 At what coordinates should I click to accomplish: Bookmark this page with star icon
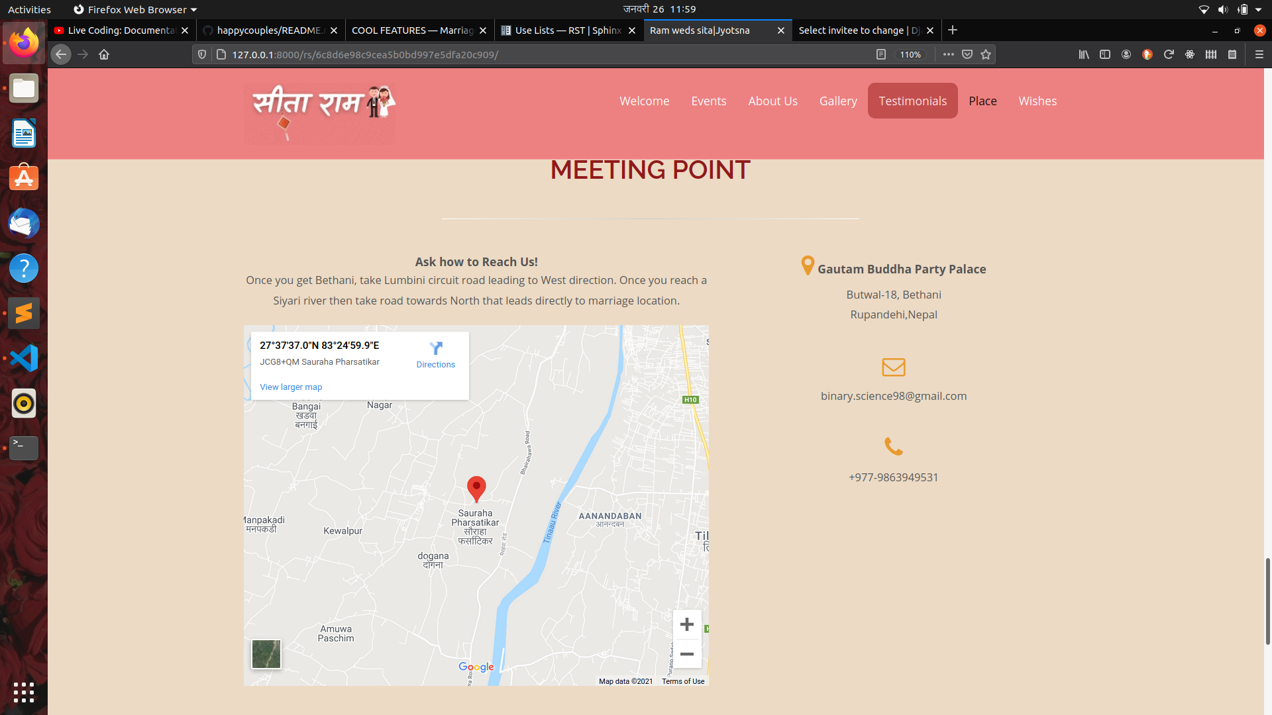point(986,54)
